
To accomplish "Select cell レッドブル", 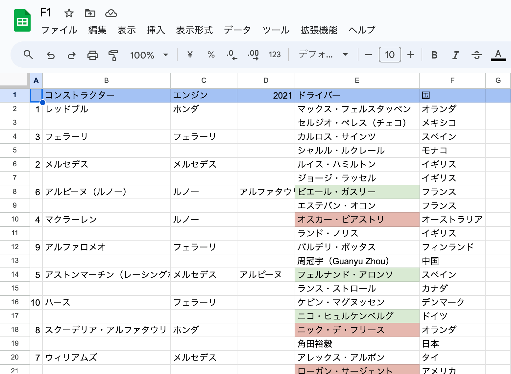I will pos(107,109).
